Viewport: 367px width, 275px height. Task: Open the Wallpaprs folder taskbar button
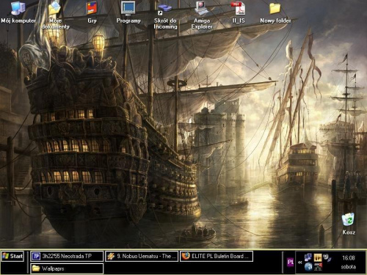click(x=67, y=268)
